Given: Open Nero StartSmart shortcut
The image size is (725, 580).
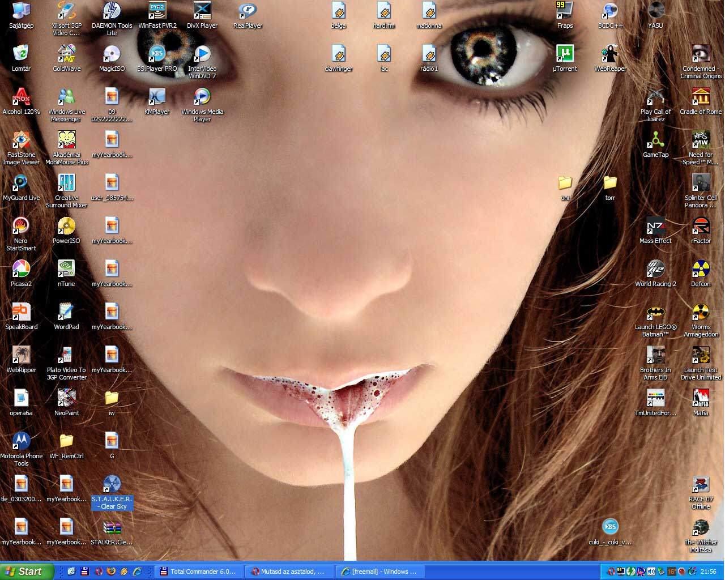Looking at the screenshot, I should (x=22, y=234).
